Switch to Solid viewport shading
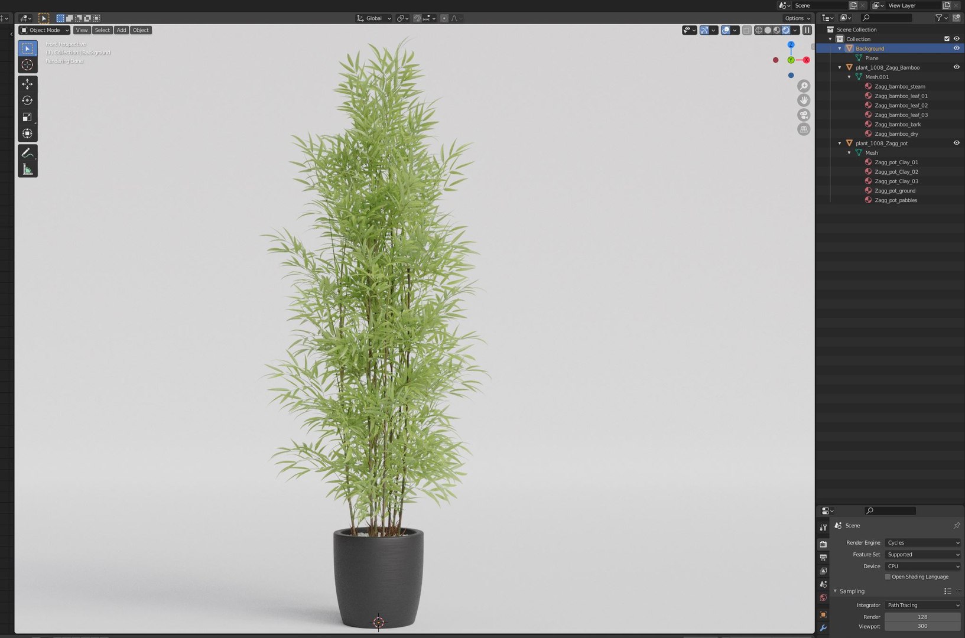Screen dimensions: 965x638 (x=768, y=30)
